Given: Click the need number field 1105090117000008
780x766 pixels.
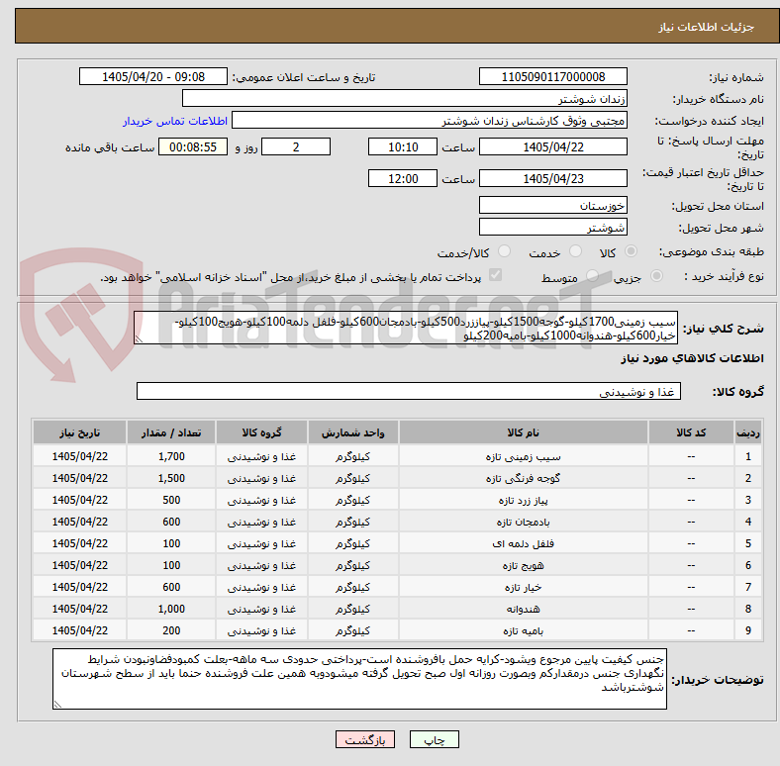Looking at the screenshot, I should tap(552, 76).
